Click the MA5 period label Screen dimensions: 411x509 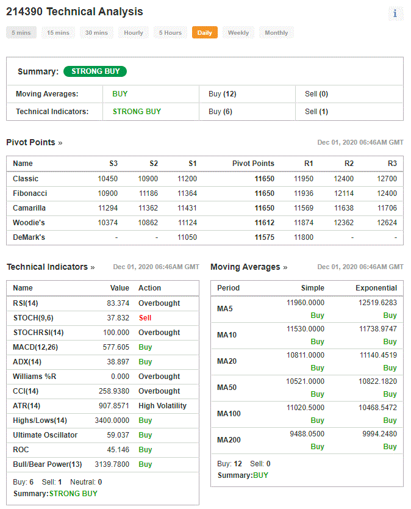(225, 309)
